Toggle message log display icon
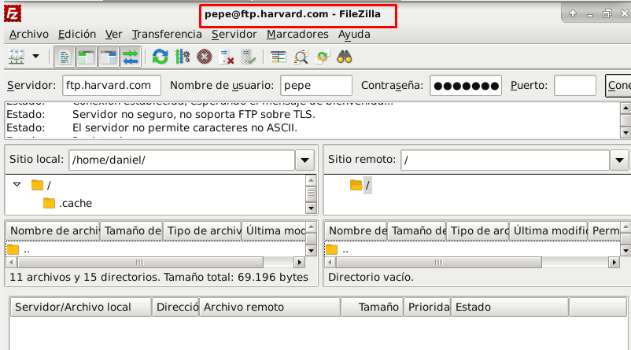 (x=65, y=57)
